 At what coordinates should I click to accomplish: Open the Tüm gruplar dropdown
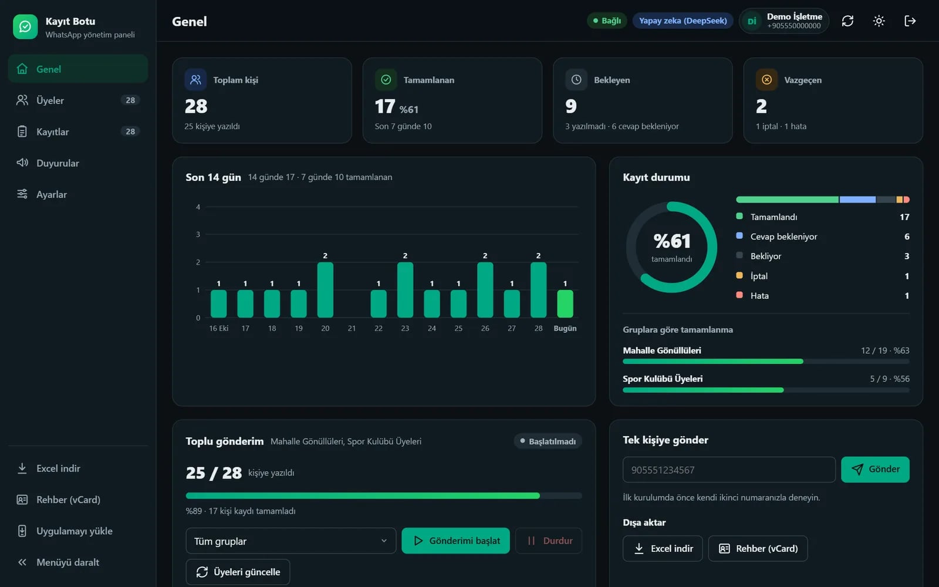(291, 541)
